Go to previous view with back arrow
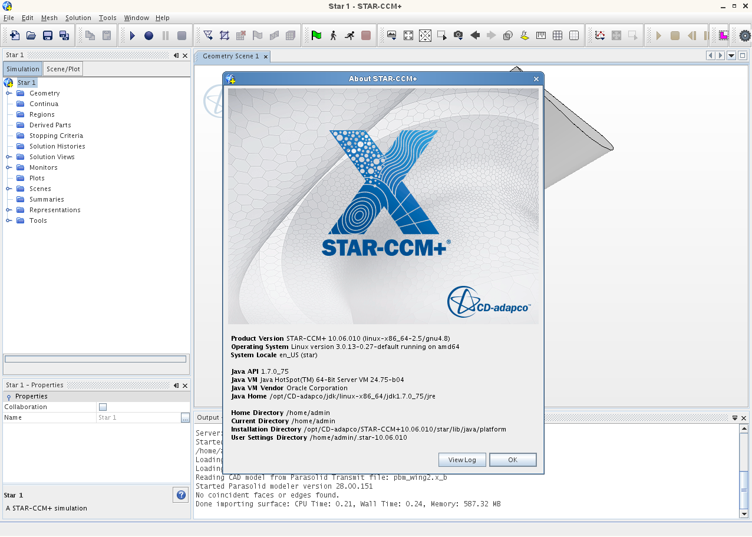This screenshot has height=537, width=752. (475, 35)
